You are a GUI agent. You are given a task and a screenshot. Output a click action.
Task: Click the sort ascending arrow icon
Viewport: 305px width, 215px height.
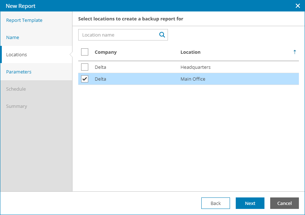coord(295,52)
